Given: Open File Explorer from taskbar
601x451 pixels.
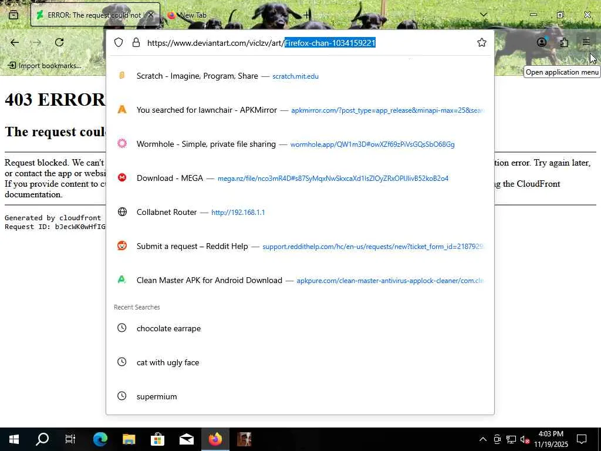Looking at the screenshot, I should pyautogui.click(x=129, y=439).
